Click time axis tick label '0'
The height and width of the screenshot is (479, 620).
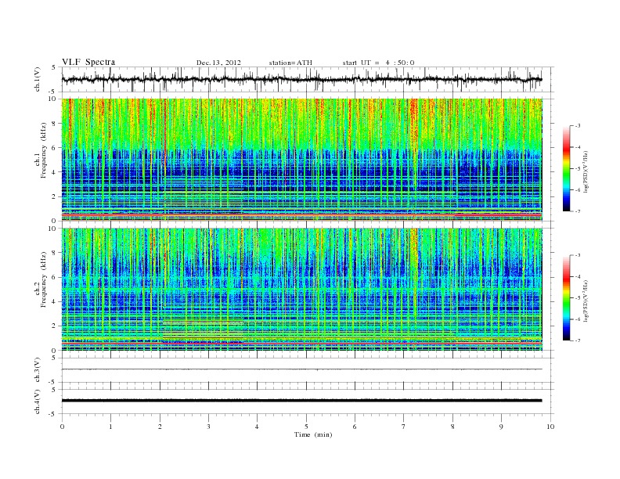point(62,427)
